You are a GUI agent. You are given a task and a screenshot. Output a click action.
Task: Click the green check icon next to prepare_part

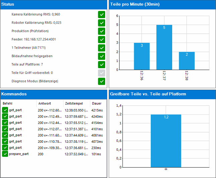[5, 154]
